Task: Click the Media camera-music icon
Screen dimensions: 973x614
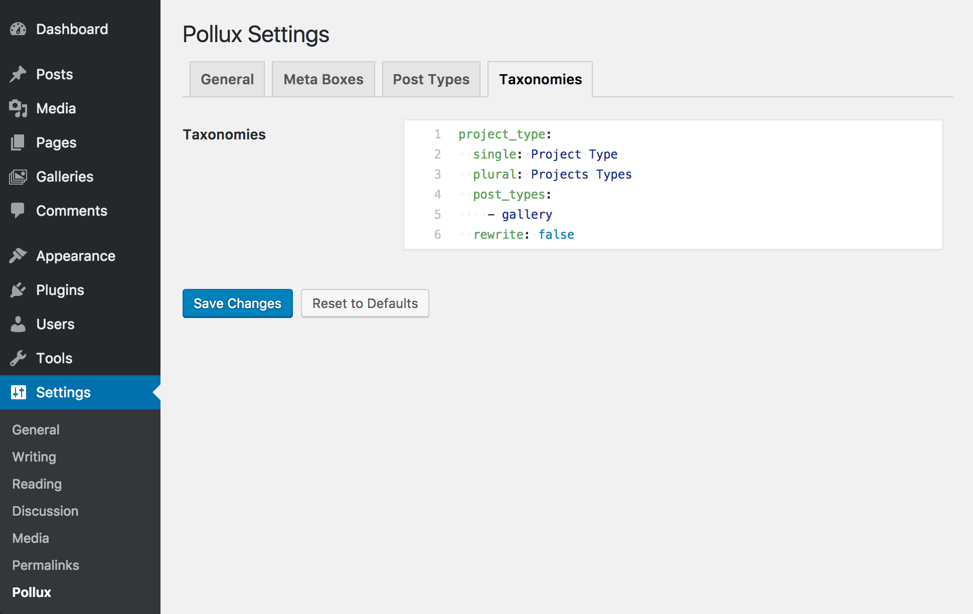Action: (18, 108)
